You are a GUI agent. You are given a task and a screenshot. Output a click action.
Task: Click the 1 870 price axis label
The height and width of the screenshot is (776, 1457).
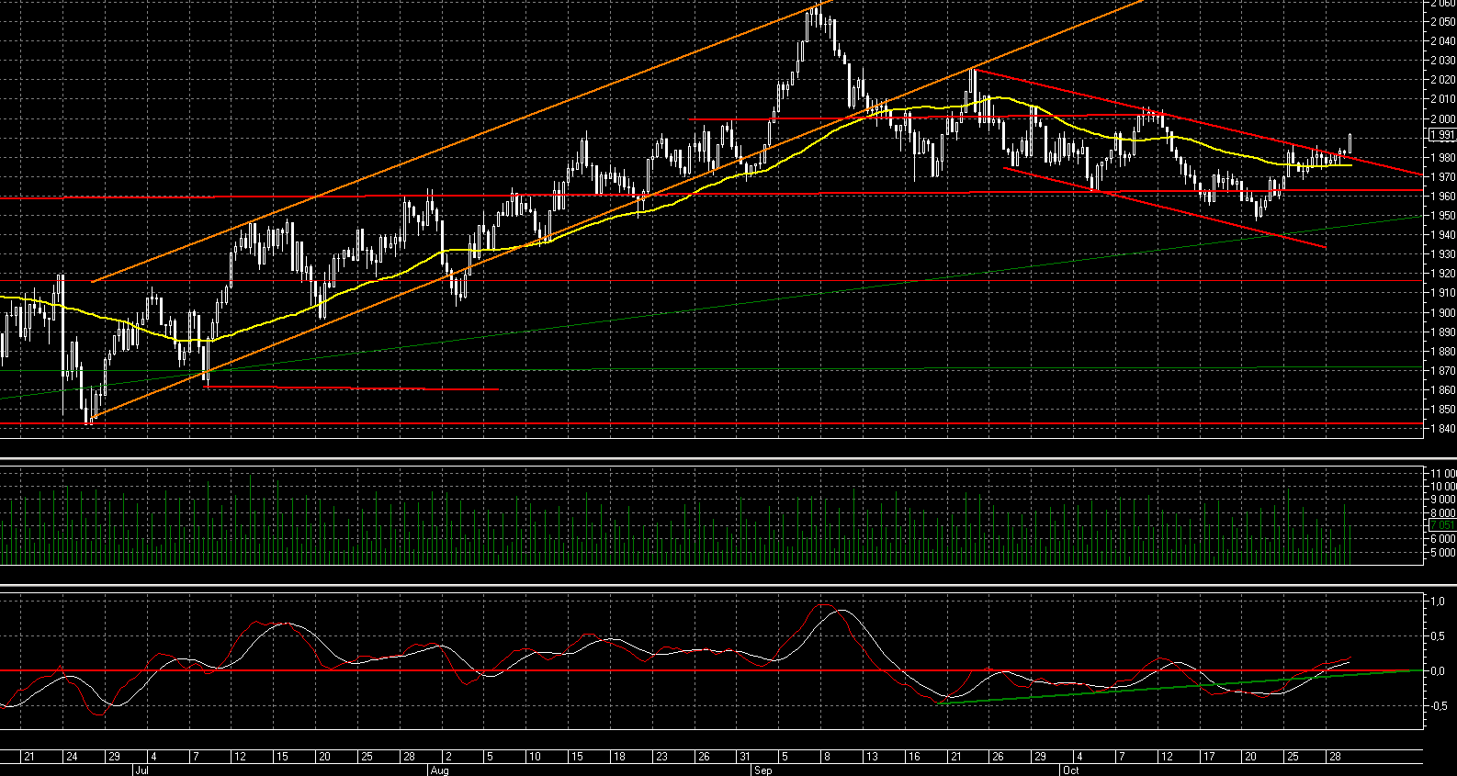1443,370
